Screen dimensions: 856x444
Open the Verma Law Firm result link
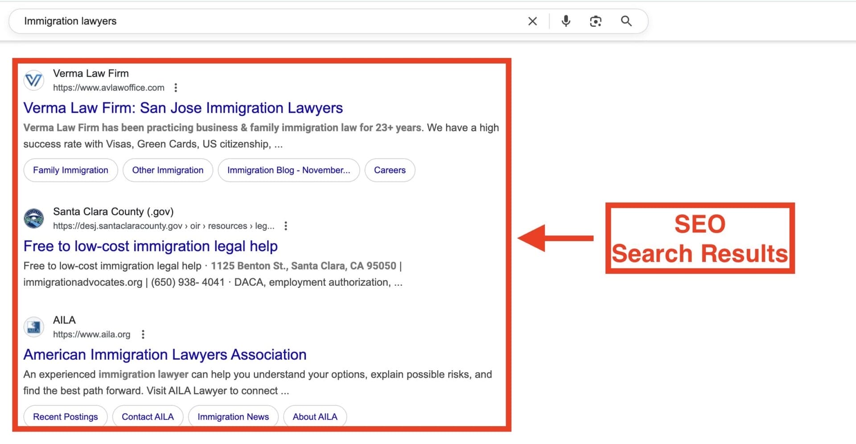pos(184,108)
